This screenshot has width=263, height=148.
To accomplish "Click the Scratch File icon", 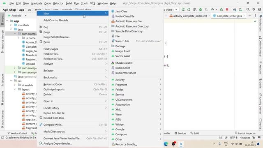I will coord(113,41).
